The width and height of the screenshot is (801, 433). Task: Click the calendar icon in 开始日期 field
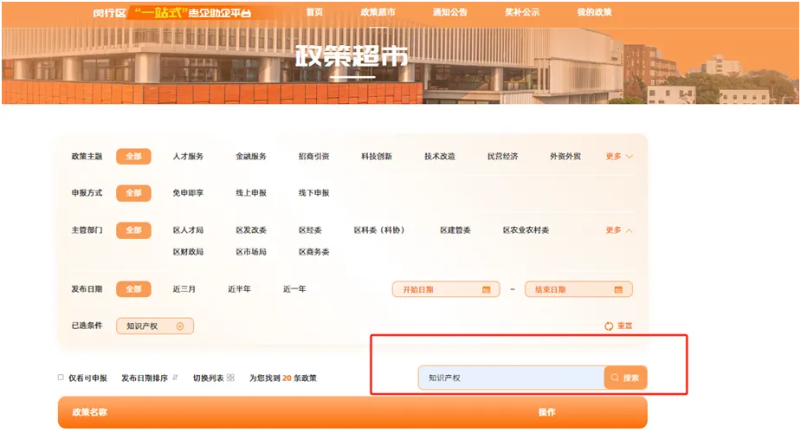point(487,289)
